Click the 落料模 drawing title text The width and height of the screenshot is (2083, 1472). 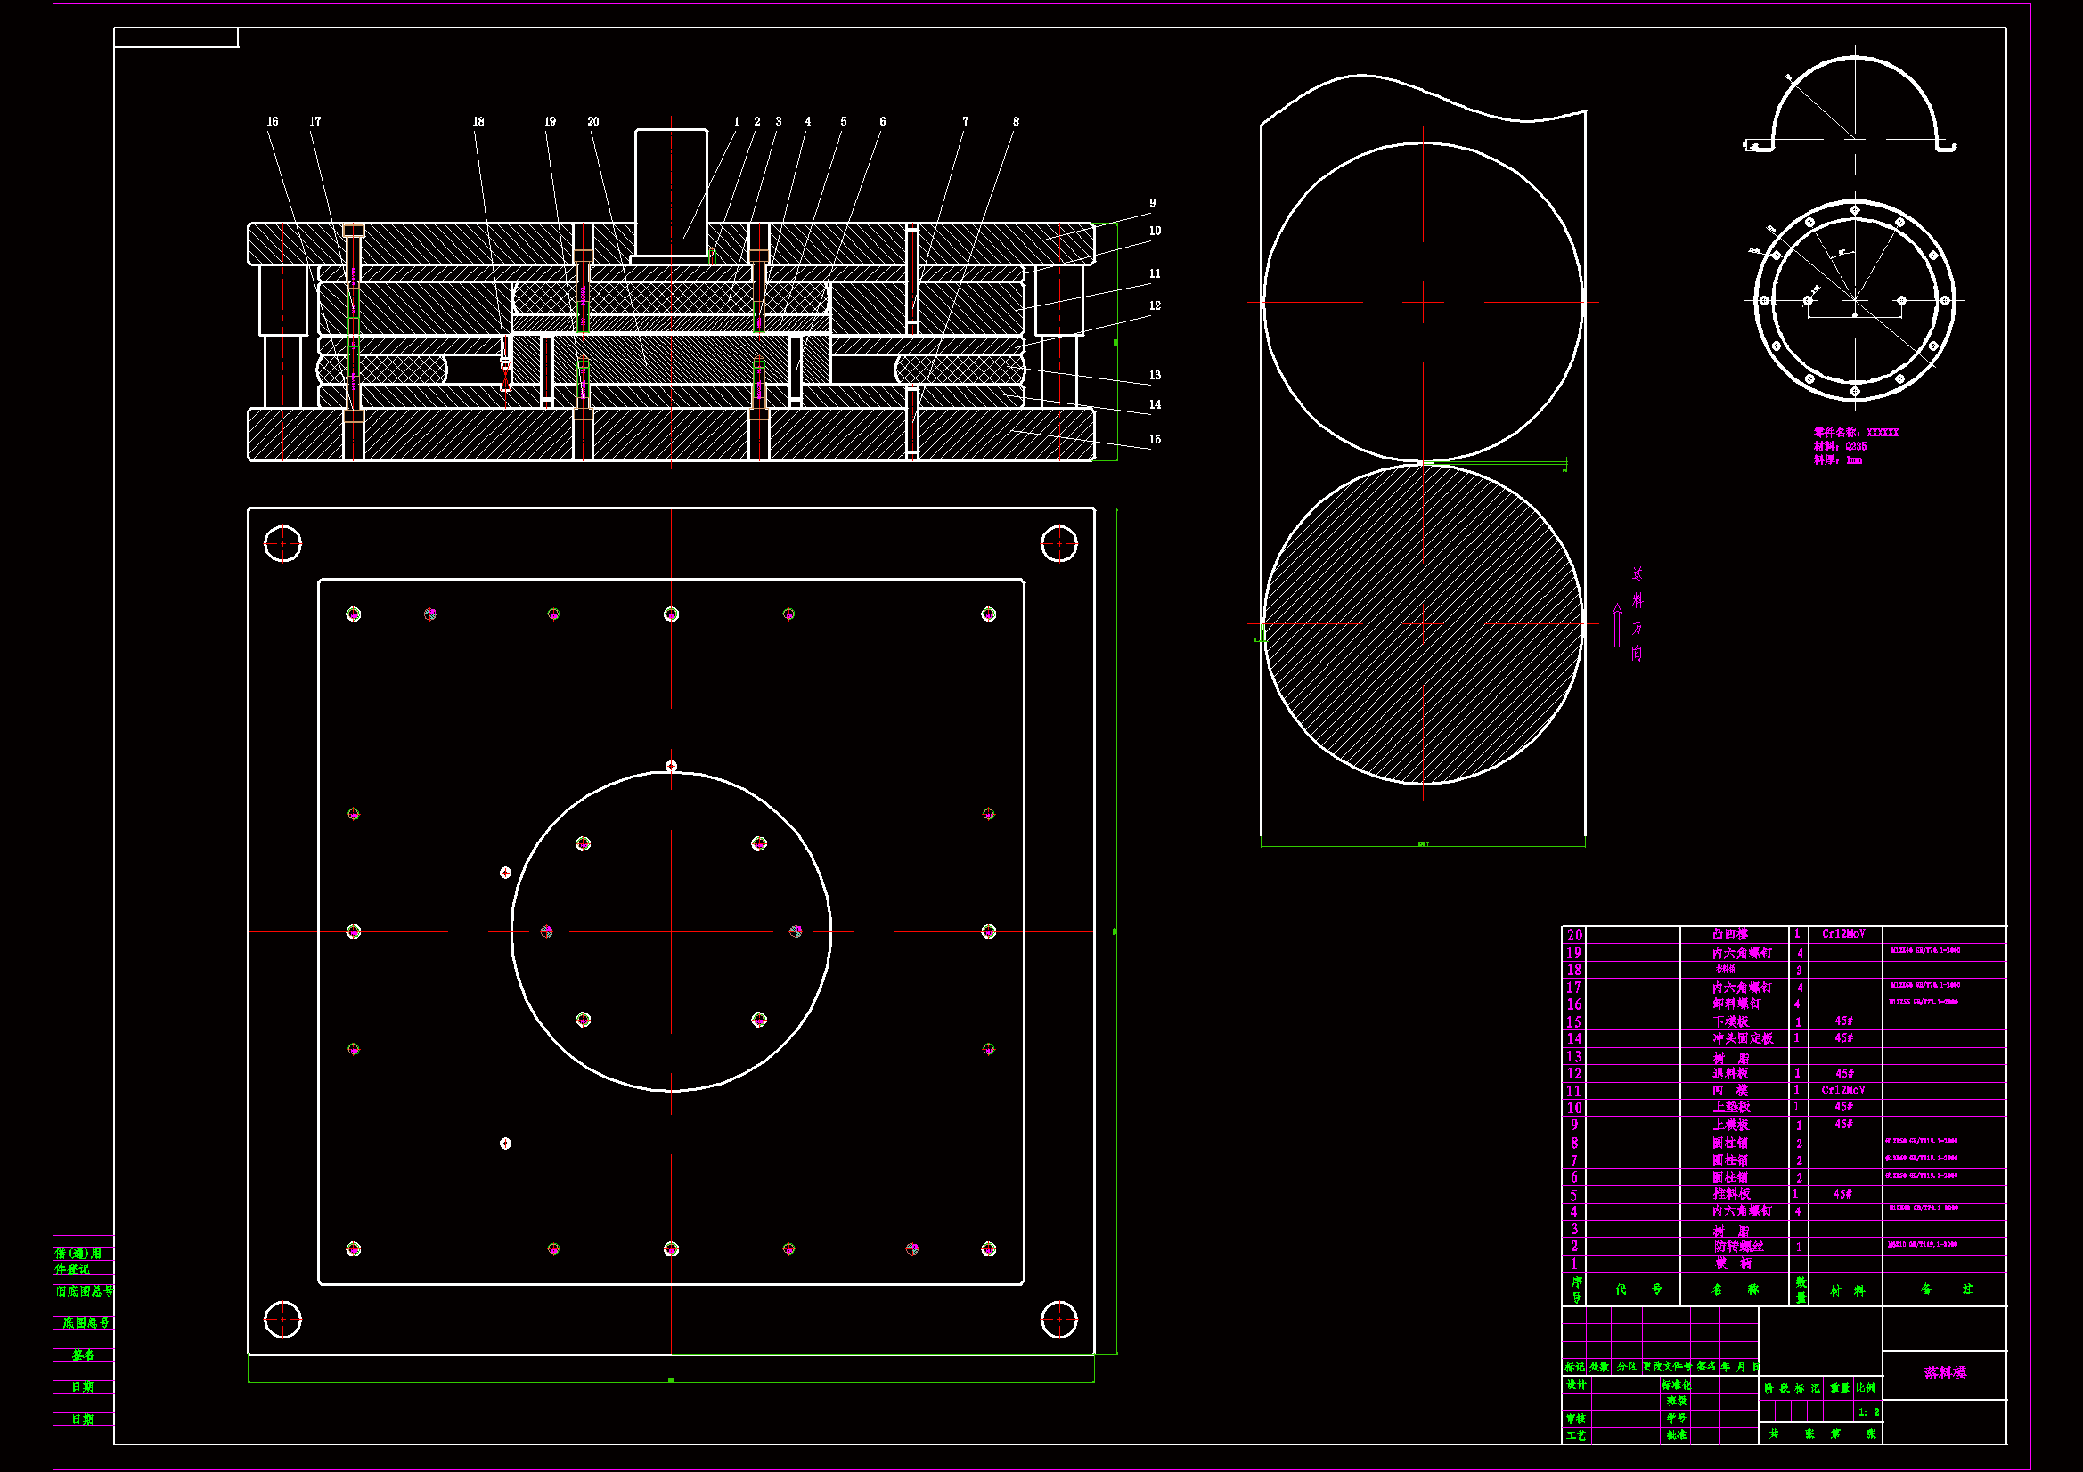point(1944,1373)
